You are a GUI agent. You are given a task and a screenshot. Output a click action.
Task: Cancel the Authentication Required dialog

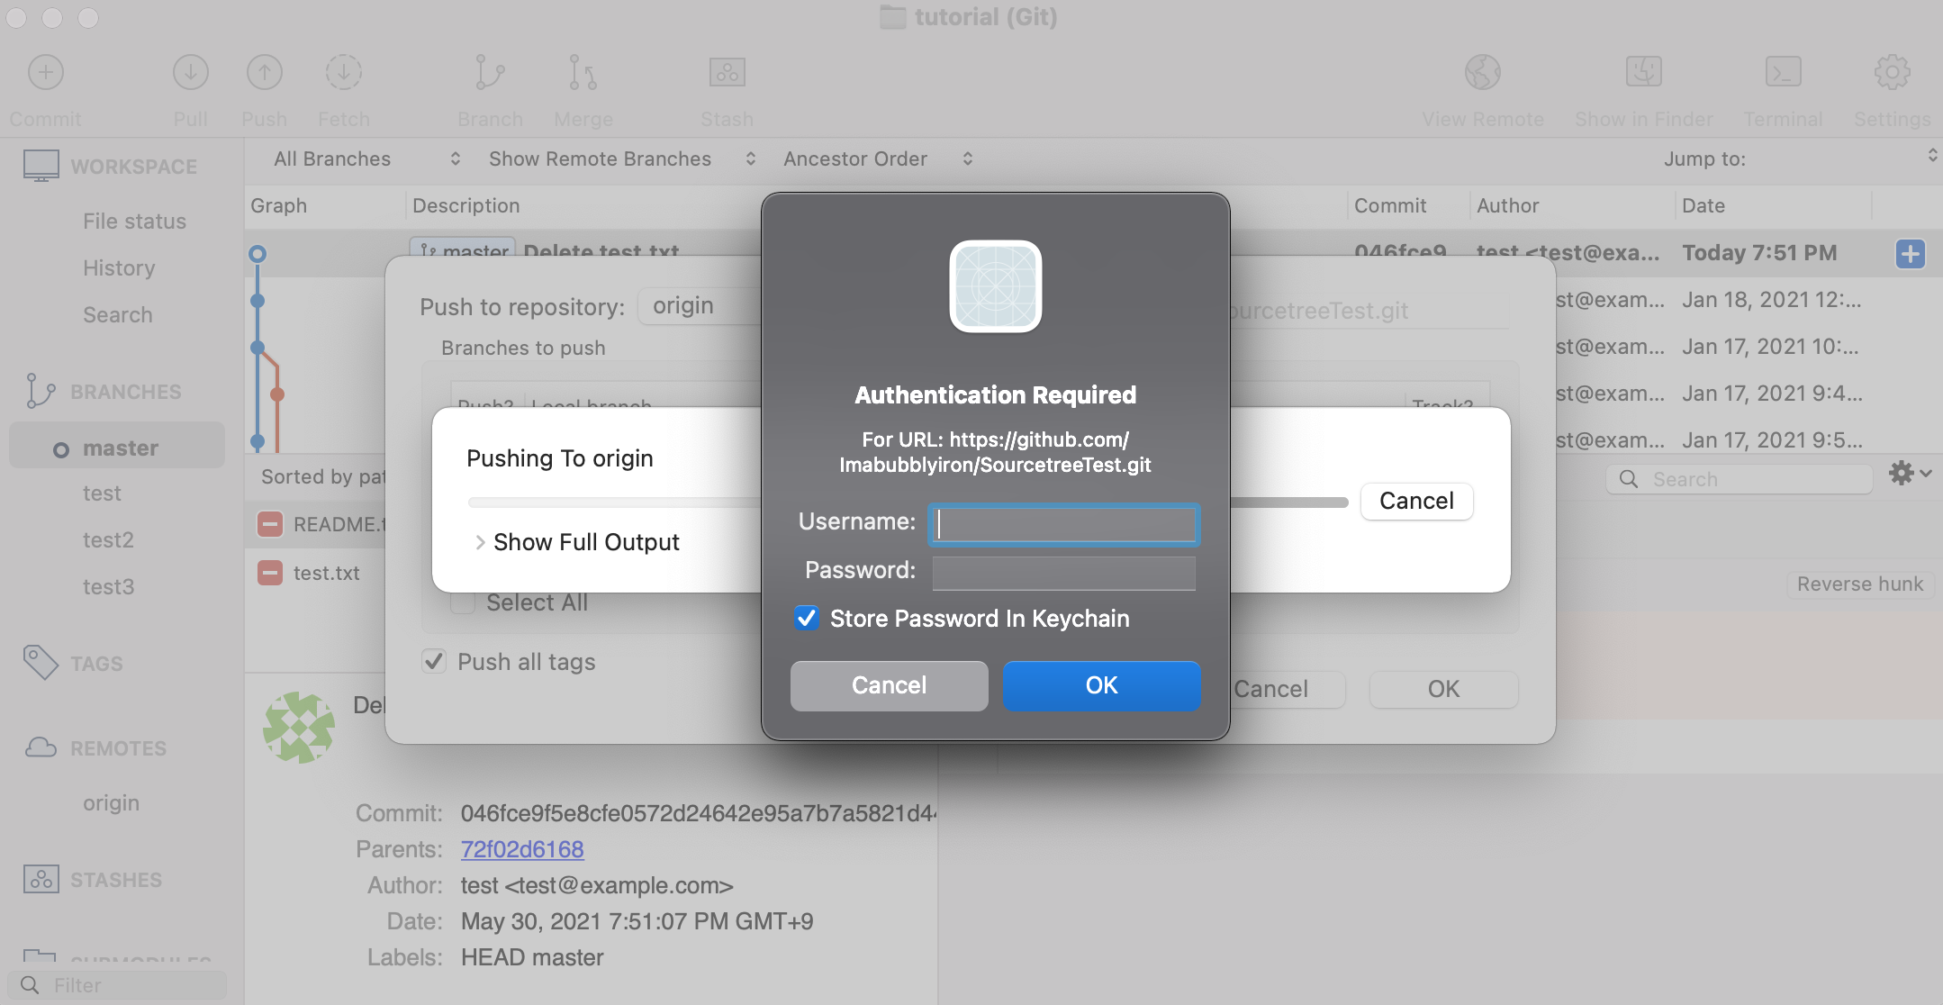(x=888, y=685)
